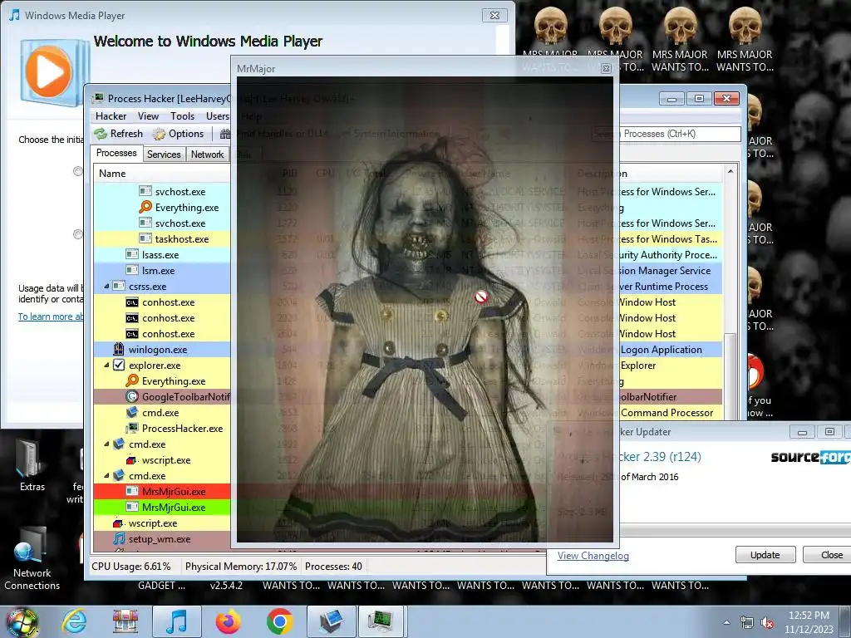Click the GoogleToolbarNotifier process icon
Screen dimensions: 851x638
click(x=132, y=396)
